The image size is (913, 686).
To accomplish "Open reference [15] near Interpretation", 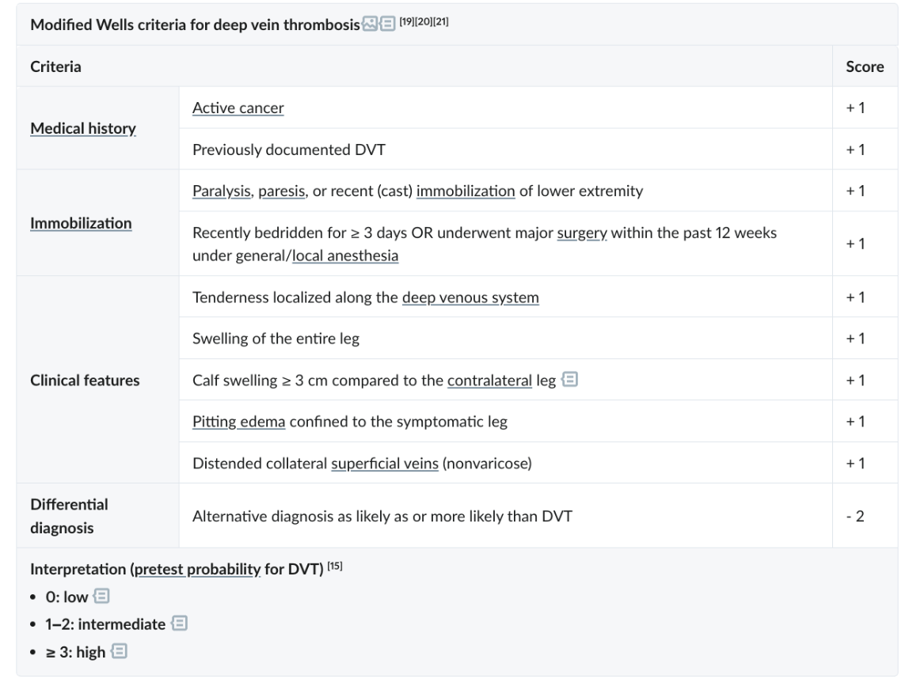I will (335, 566).
